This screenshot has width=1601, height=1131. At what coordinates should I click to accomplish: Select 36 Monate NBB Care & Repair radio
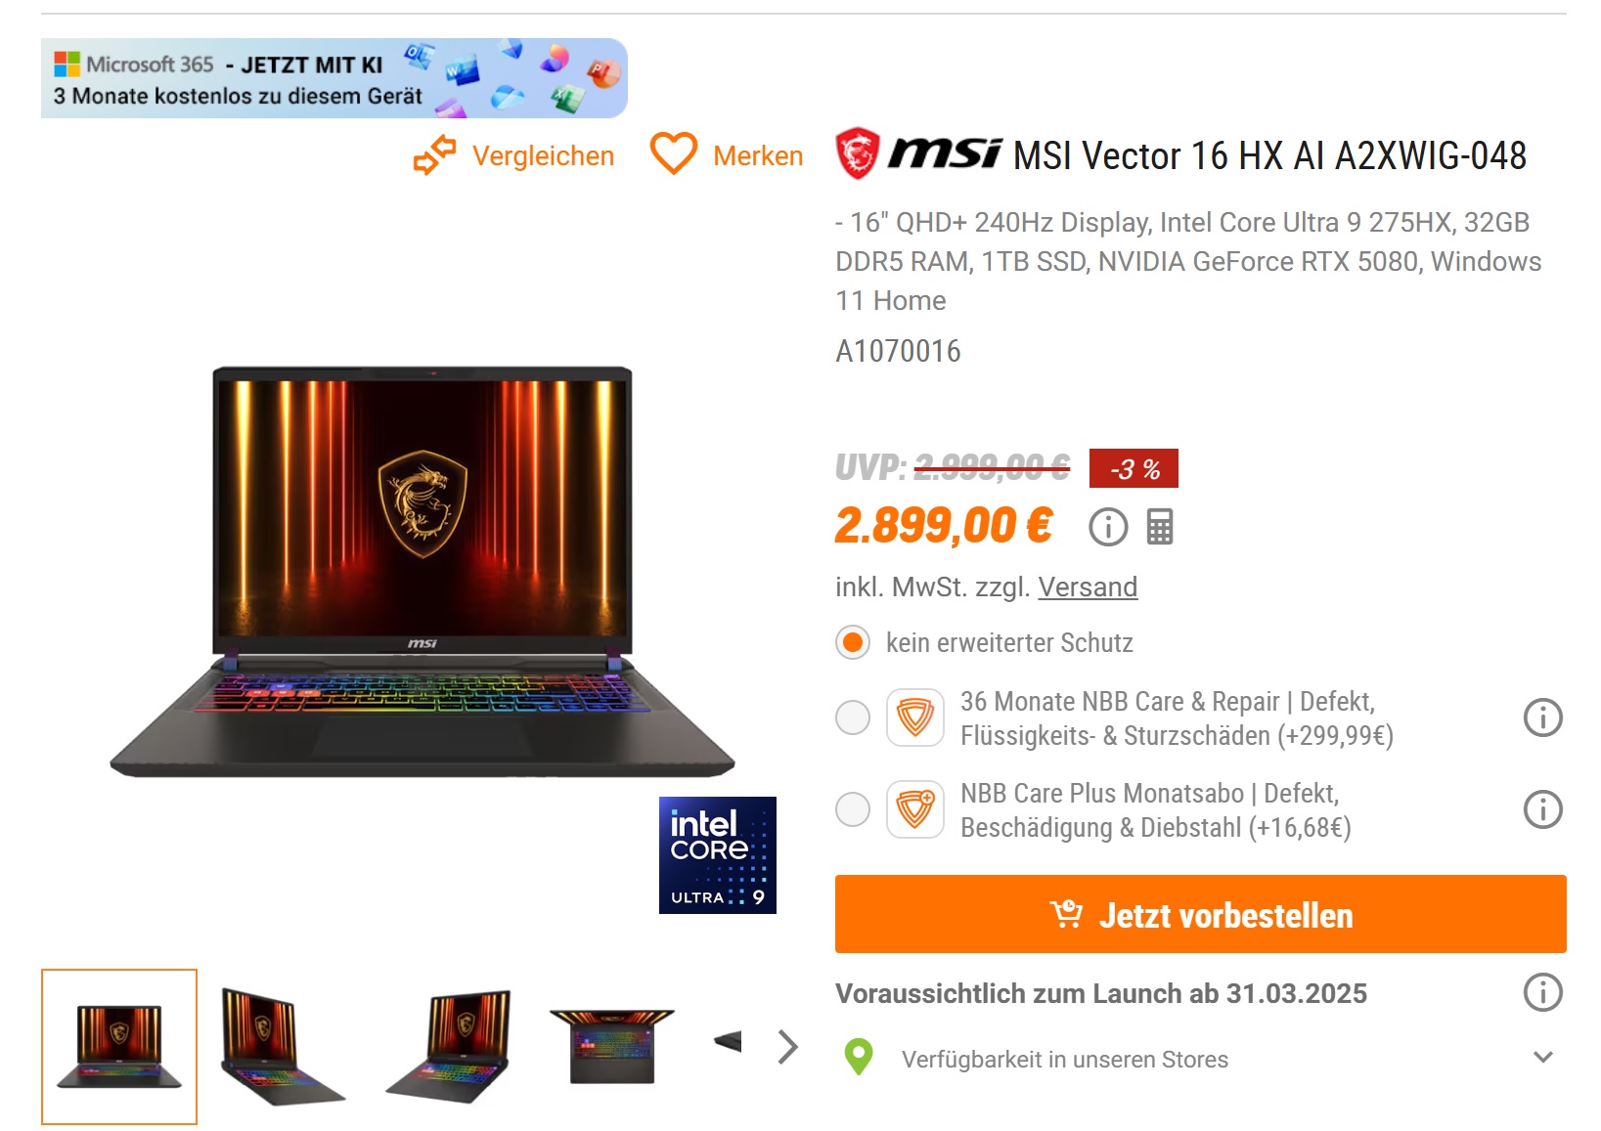click(853, 718)
